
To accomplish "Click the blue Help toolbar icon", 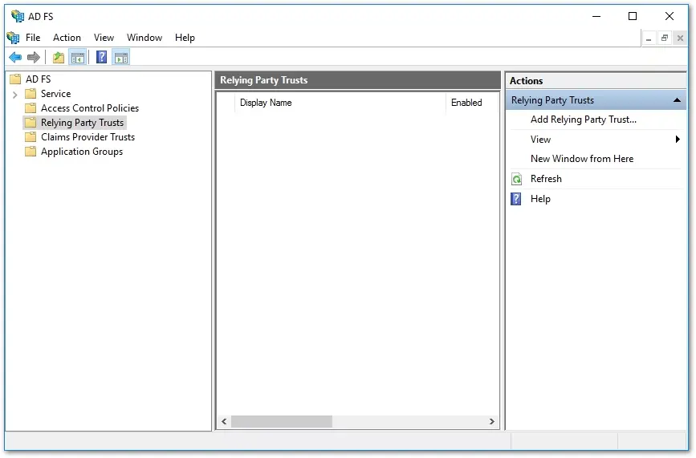I will (102, 57).
